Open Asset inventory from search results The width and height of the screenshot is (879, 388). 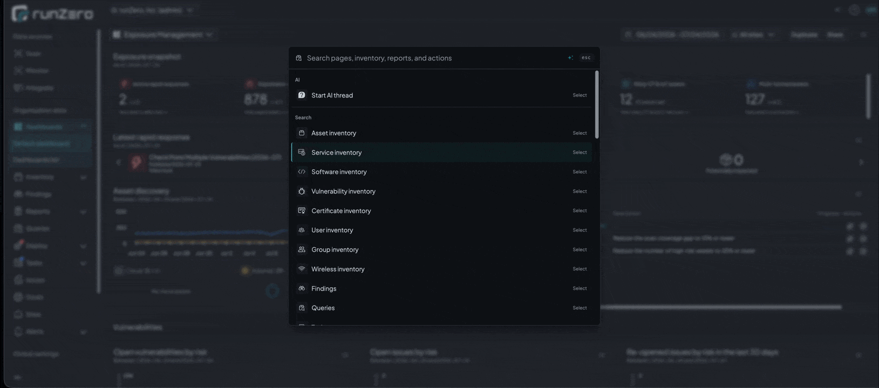[x=441, y=133]
